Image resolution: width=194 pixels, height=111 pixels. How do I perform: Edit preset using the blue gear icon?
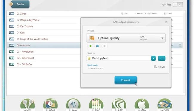click(x=97, y=46)
